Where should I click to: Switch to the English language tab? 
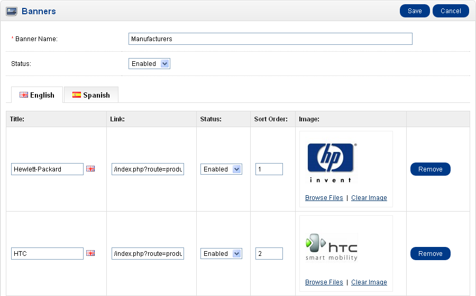tap(37, 95)
